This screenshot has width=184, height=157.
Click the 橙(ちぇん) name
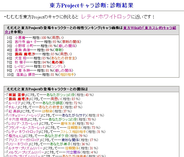[16, 136]
